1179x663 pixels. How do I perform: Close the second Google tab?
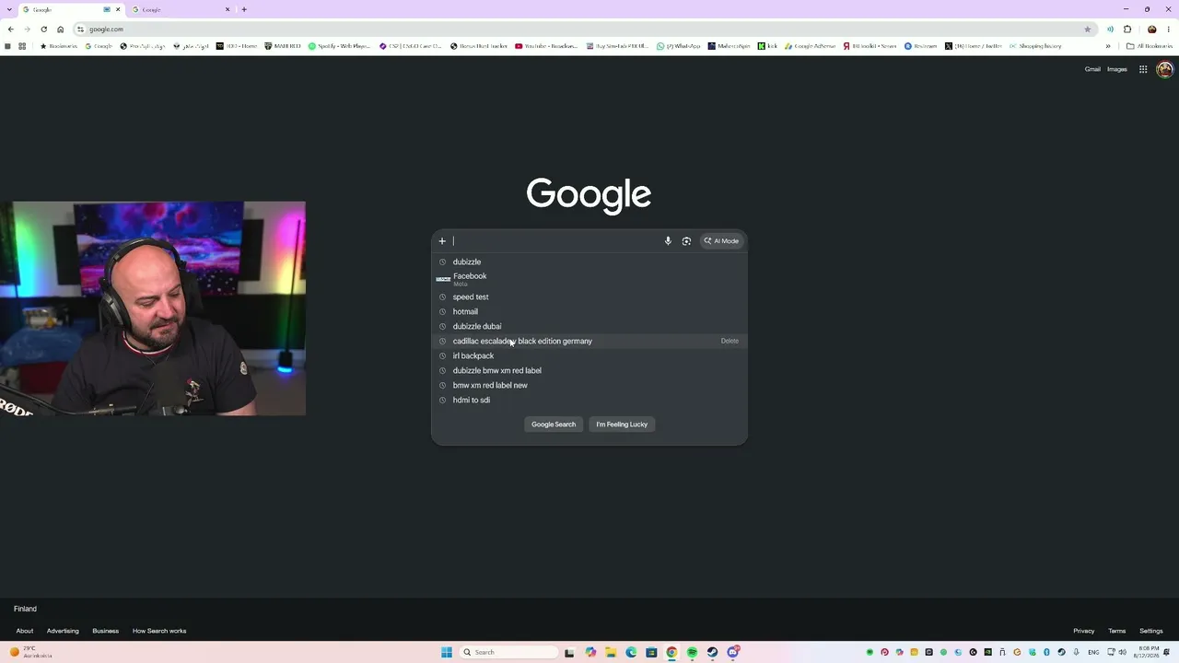click(228, 9)
